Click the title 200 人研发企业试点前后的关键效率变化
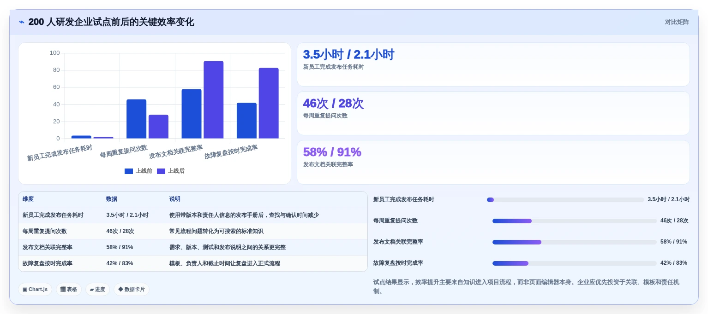 (x=111, y=22)
